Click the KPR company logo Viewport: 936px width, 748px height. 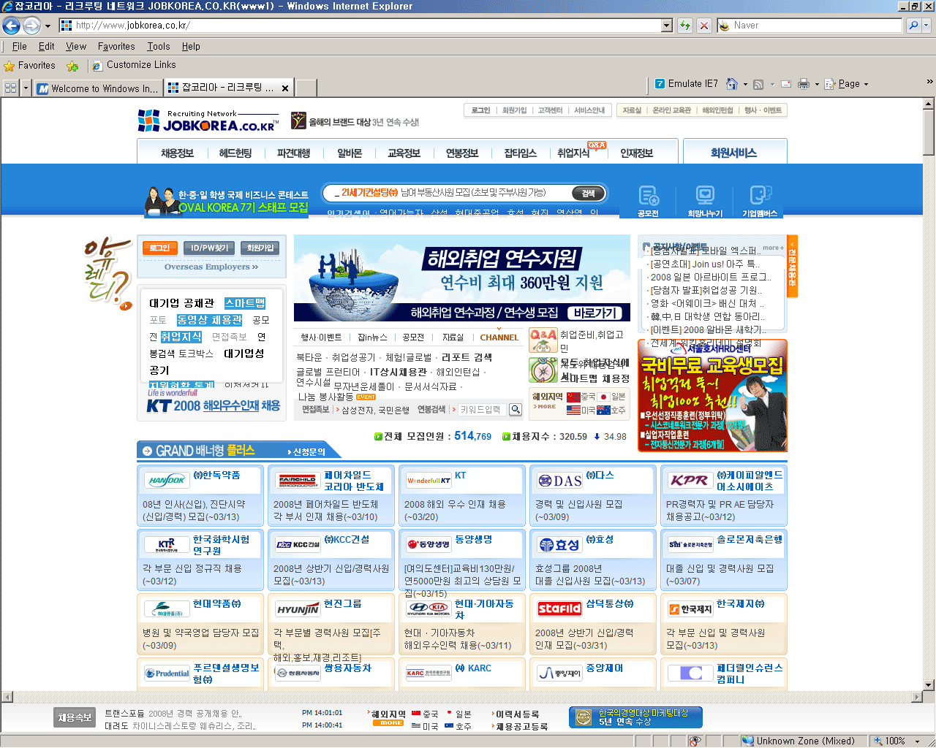pyautogui.click(x=690, y=481)
